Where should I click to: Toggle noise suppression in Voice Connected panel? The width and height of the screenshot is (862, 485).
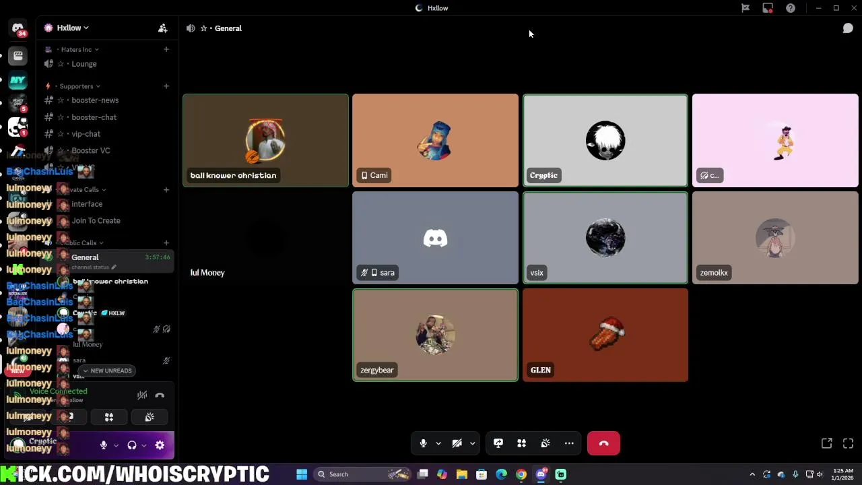[x=142, y=395]
